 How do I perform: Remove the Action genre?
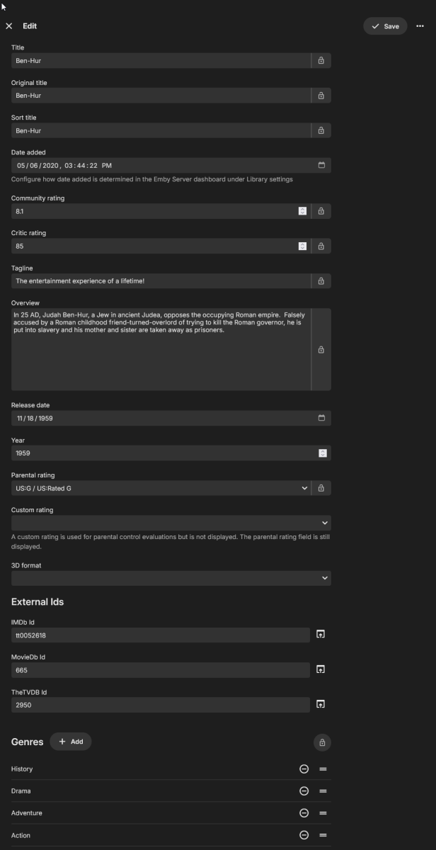[x=303, y=834]
